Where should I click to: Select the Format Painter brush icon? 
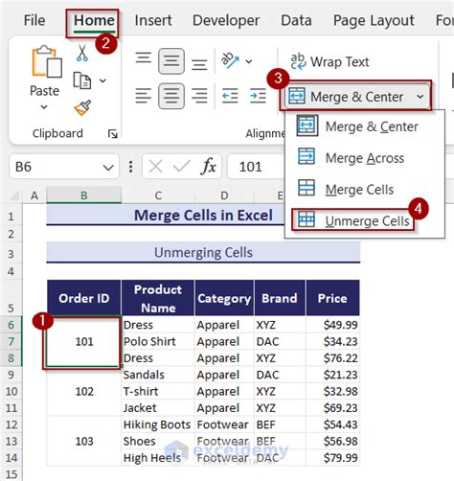coord(82,107)
